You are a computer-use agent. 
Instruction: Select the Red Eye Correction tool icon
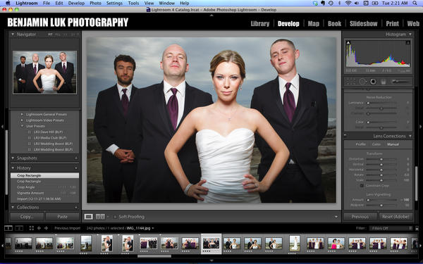tap(373, 82)
